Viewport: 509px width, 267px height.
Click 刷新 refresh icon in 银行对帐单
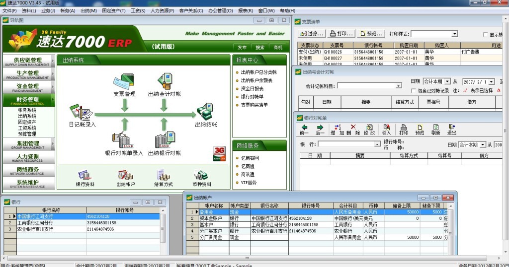[435, 130]
